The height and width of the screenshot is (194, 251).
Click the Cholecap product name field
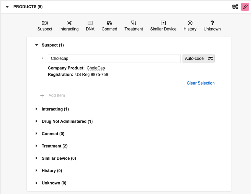pos(114,59)
